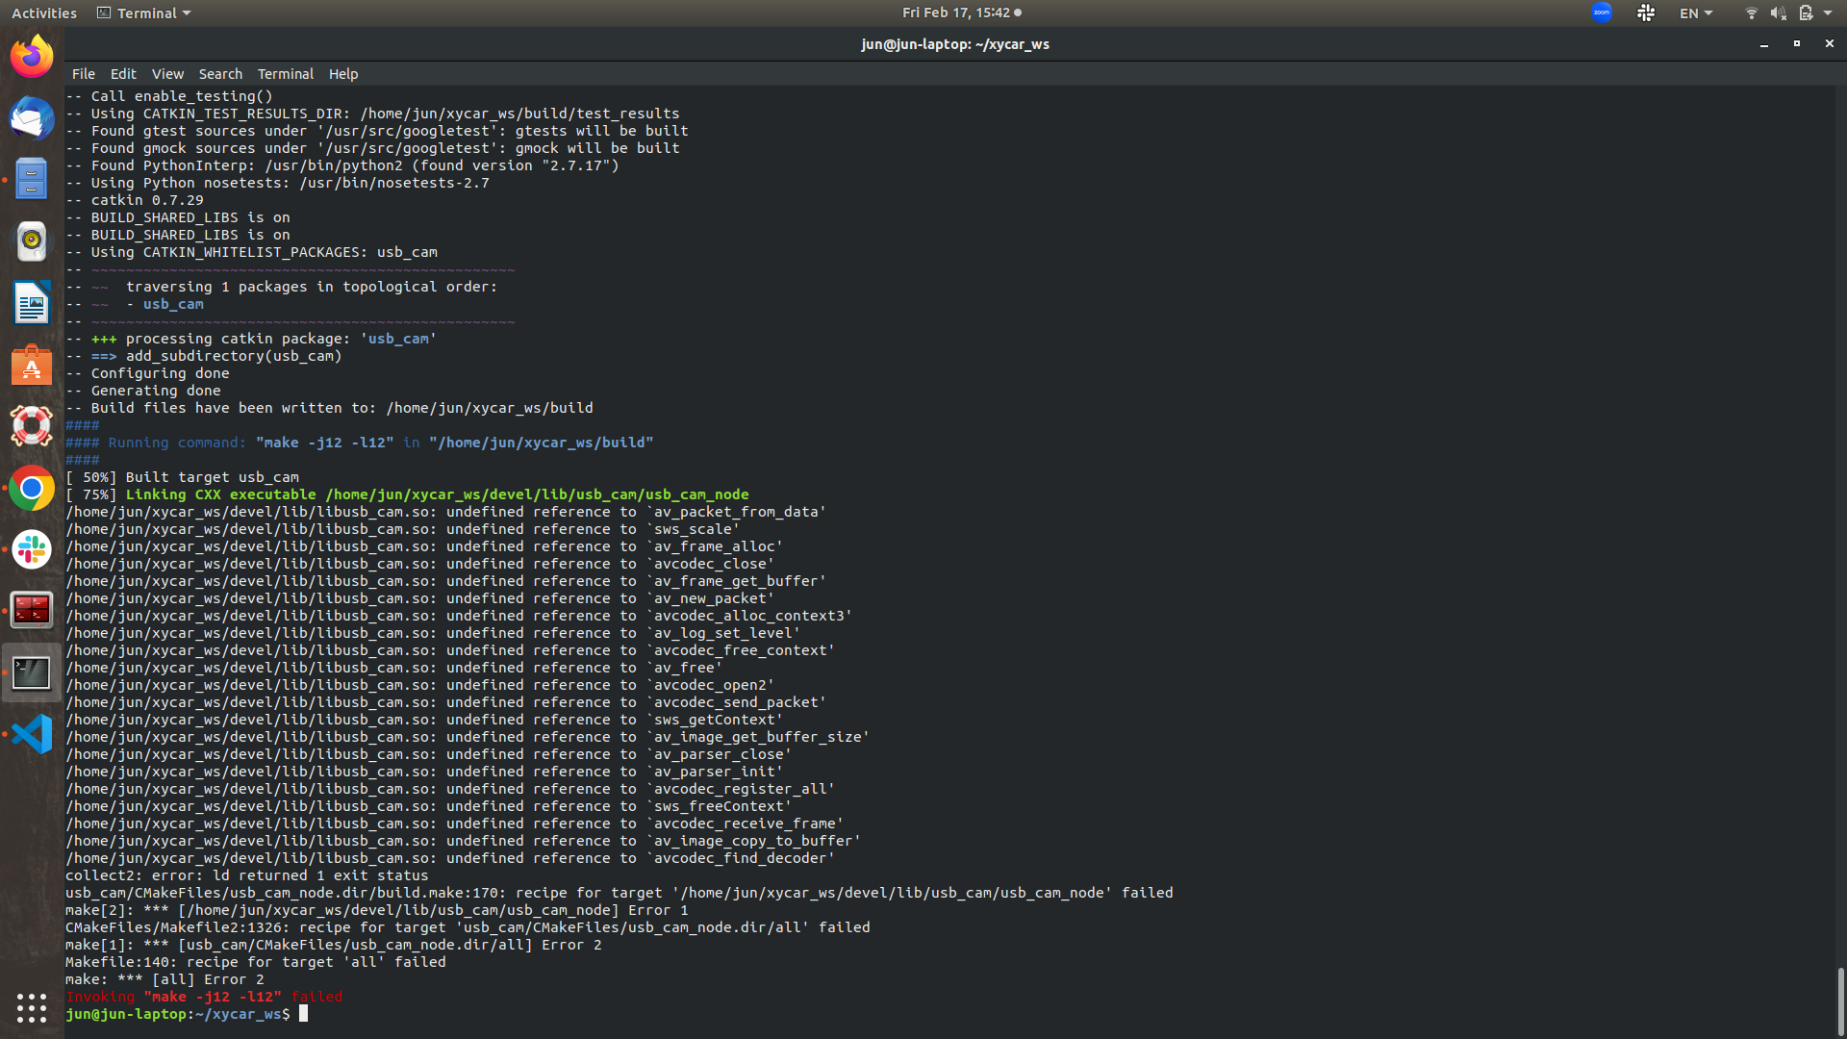Open the Help menu

pos(343,74)
